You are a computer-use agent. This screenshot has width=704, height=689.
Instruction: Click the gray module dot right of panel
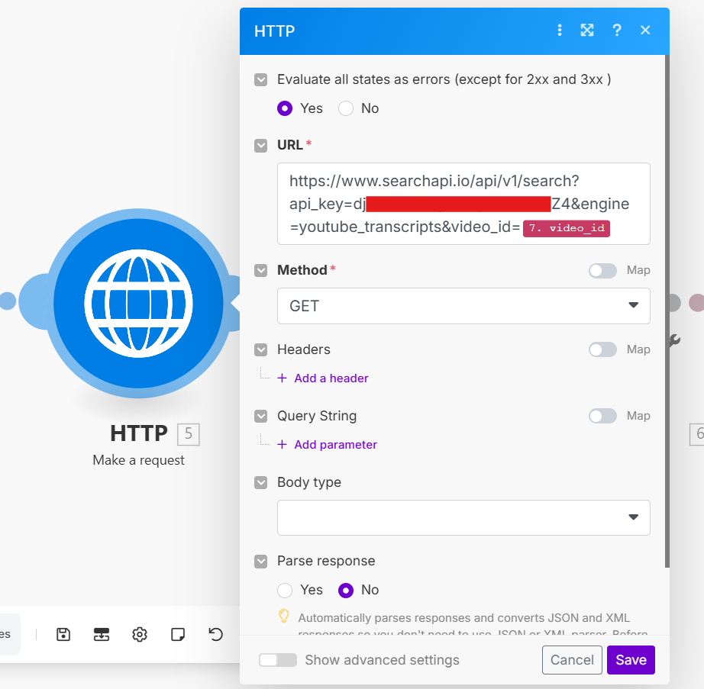tap(674, 303)
